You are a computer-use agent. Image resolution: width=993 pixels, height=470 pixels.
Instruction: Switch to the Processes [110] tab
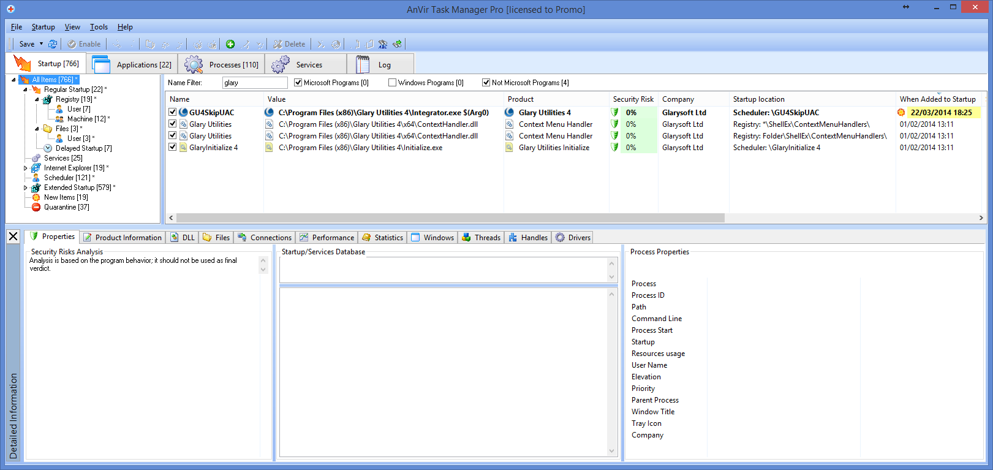222,64
